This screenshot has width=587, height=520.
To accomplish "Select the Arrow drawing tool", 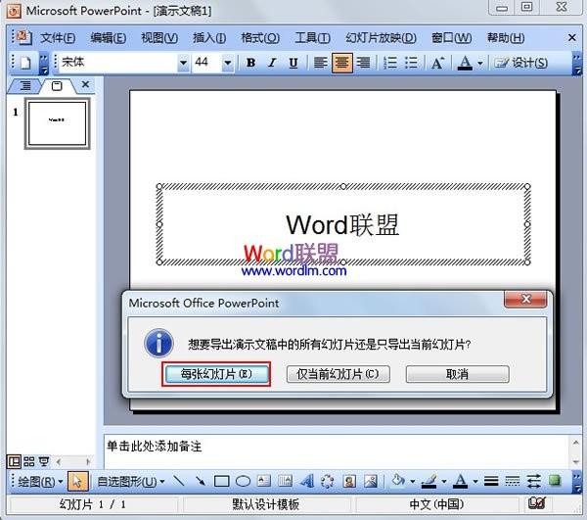I will click(x=201, y=481).
